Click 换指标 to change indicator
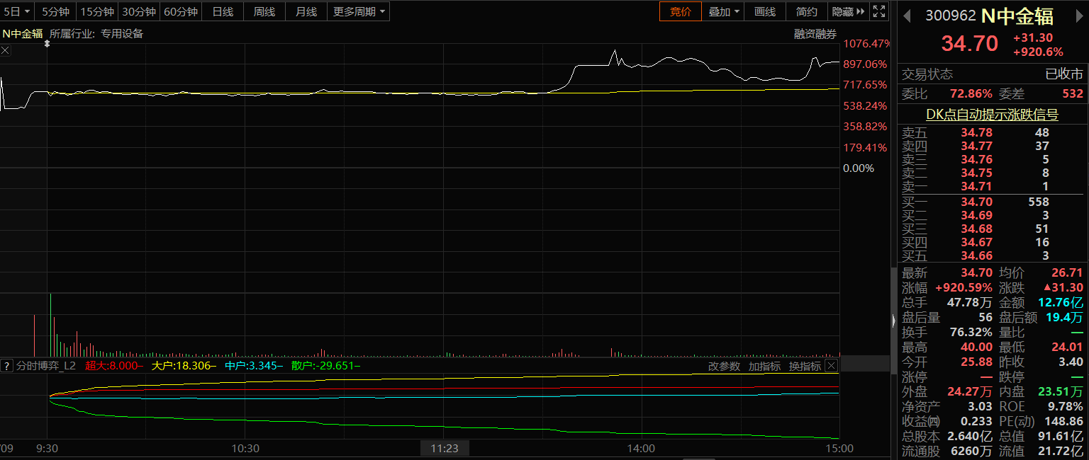 click(x=805, y=366)
